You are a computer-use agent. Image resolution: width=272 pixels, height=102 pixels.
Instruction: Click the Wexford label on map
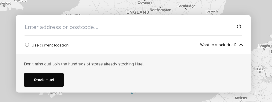pyautogui.click(x=20, y=1)
